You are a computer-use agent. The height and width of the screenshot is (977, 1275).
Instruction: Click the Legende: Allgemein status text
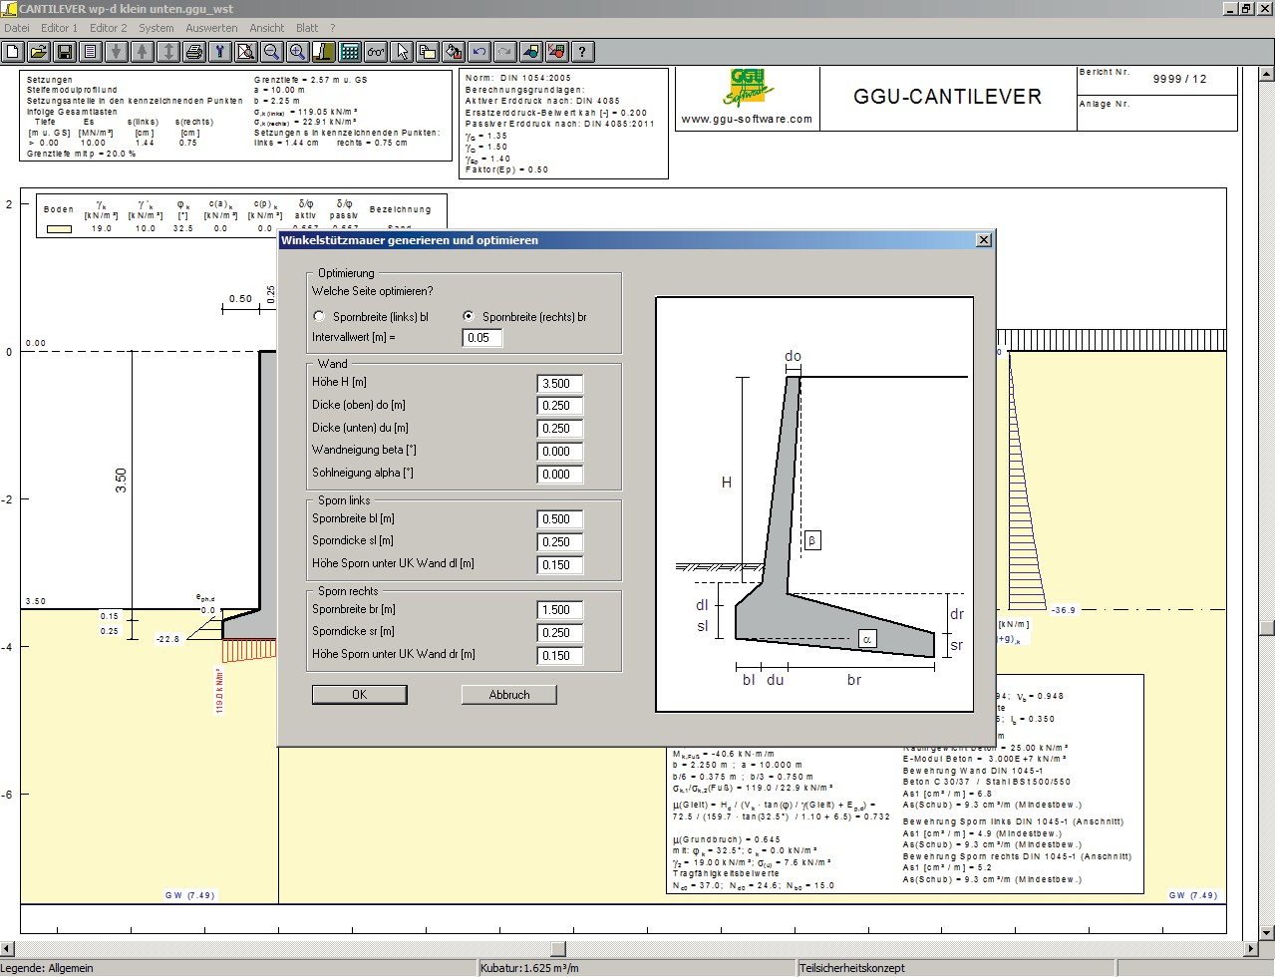pyautogui.click(x=48, y=968)
